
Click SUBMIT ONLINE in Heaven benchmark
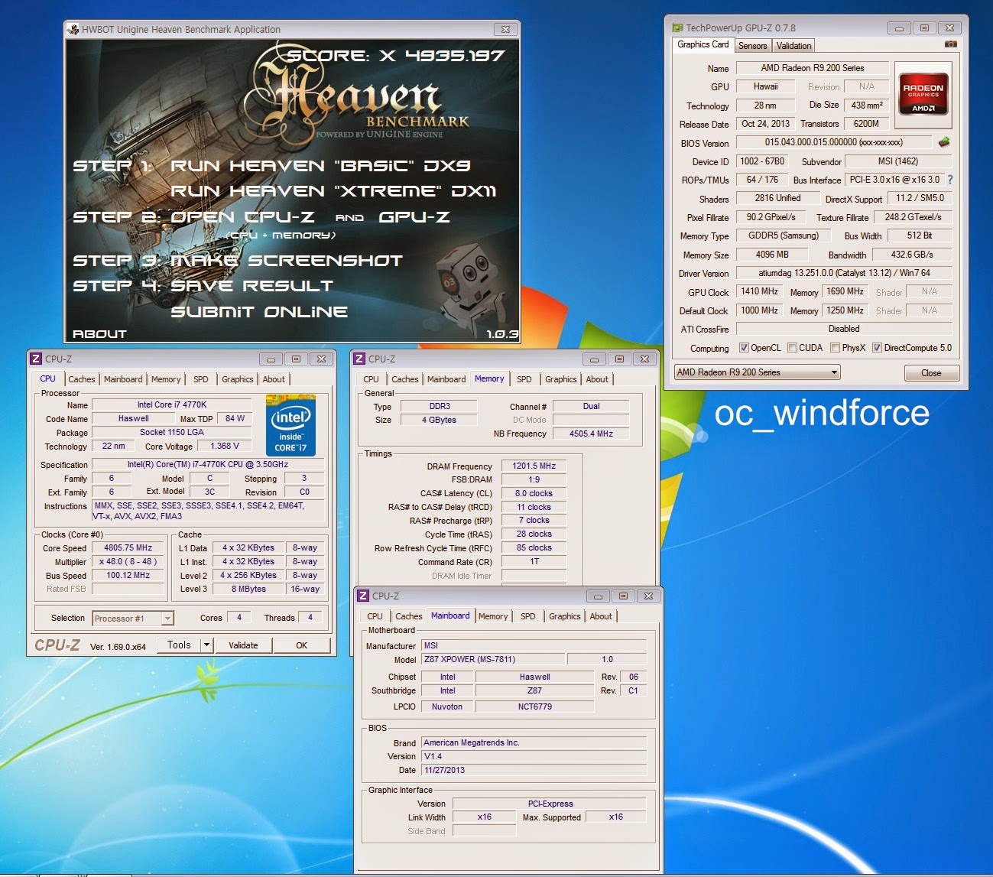(259, 312)
